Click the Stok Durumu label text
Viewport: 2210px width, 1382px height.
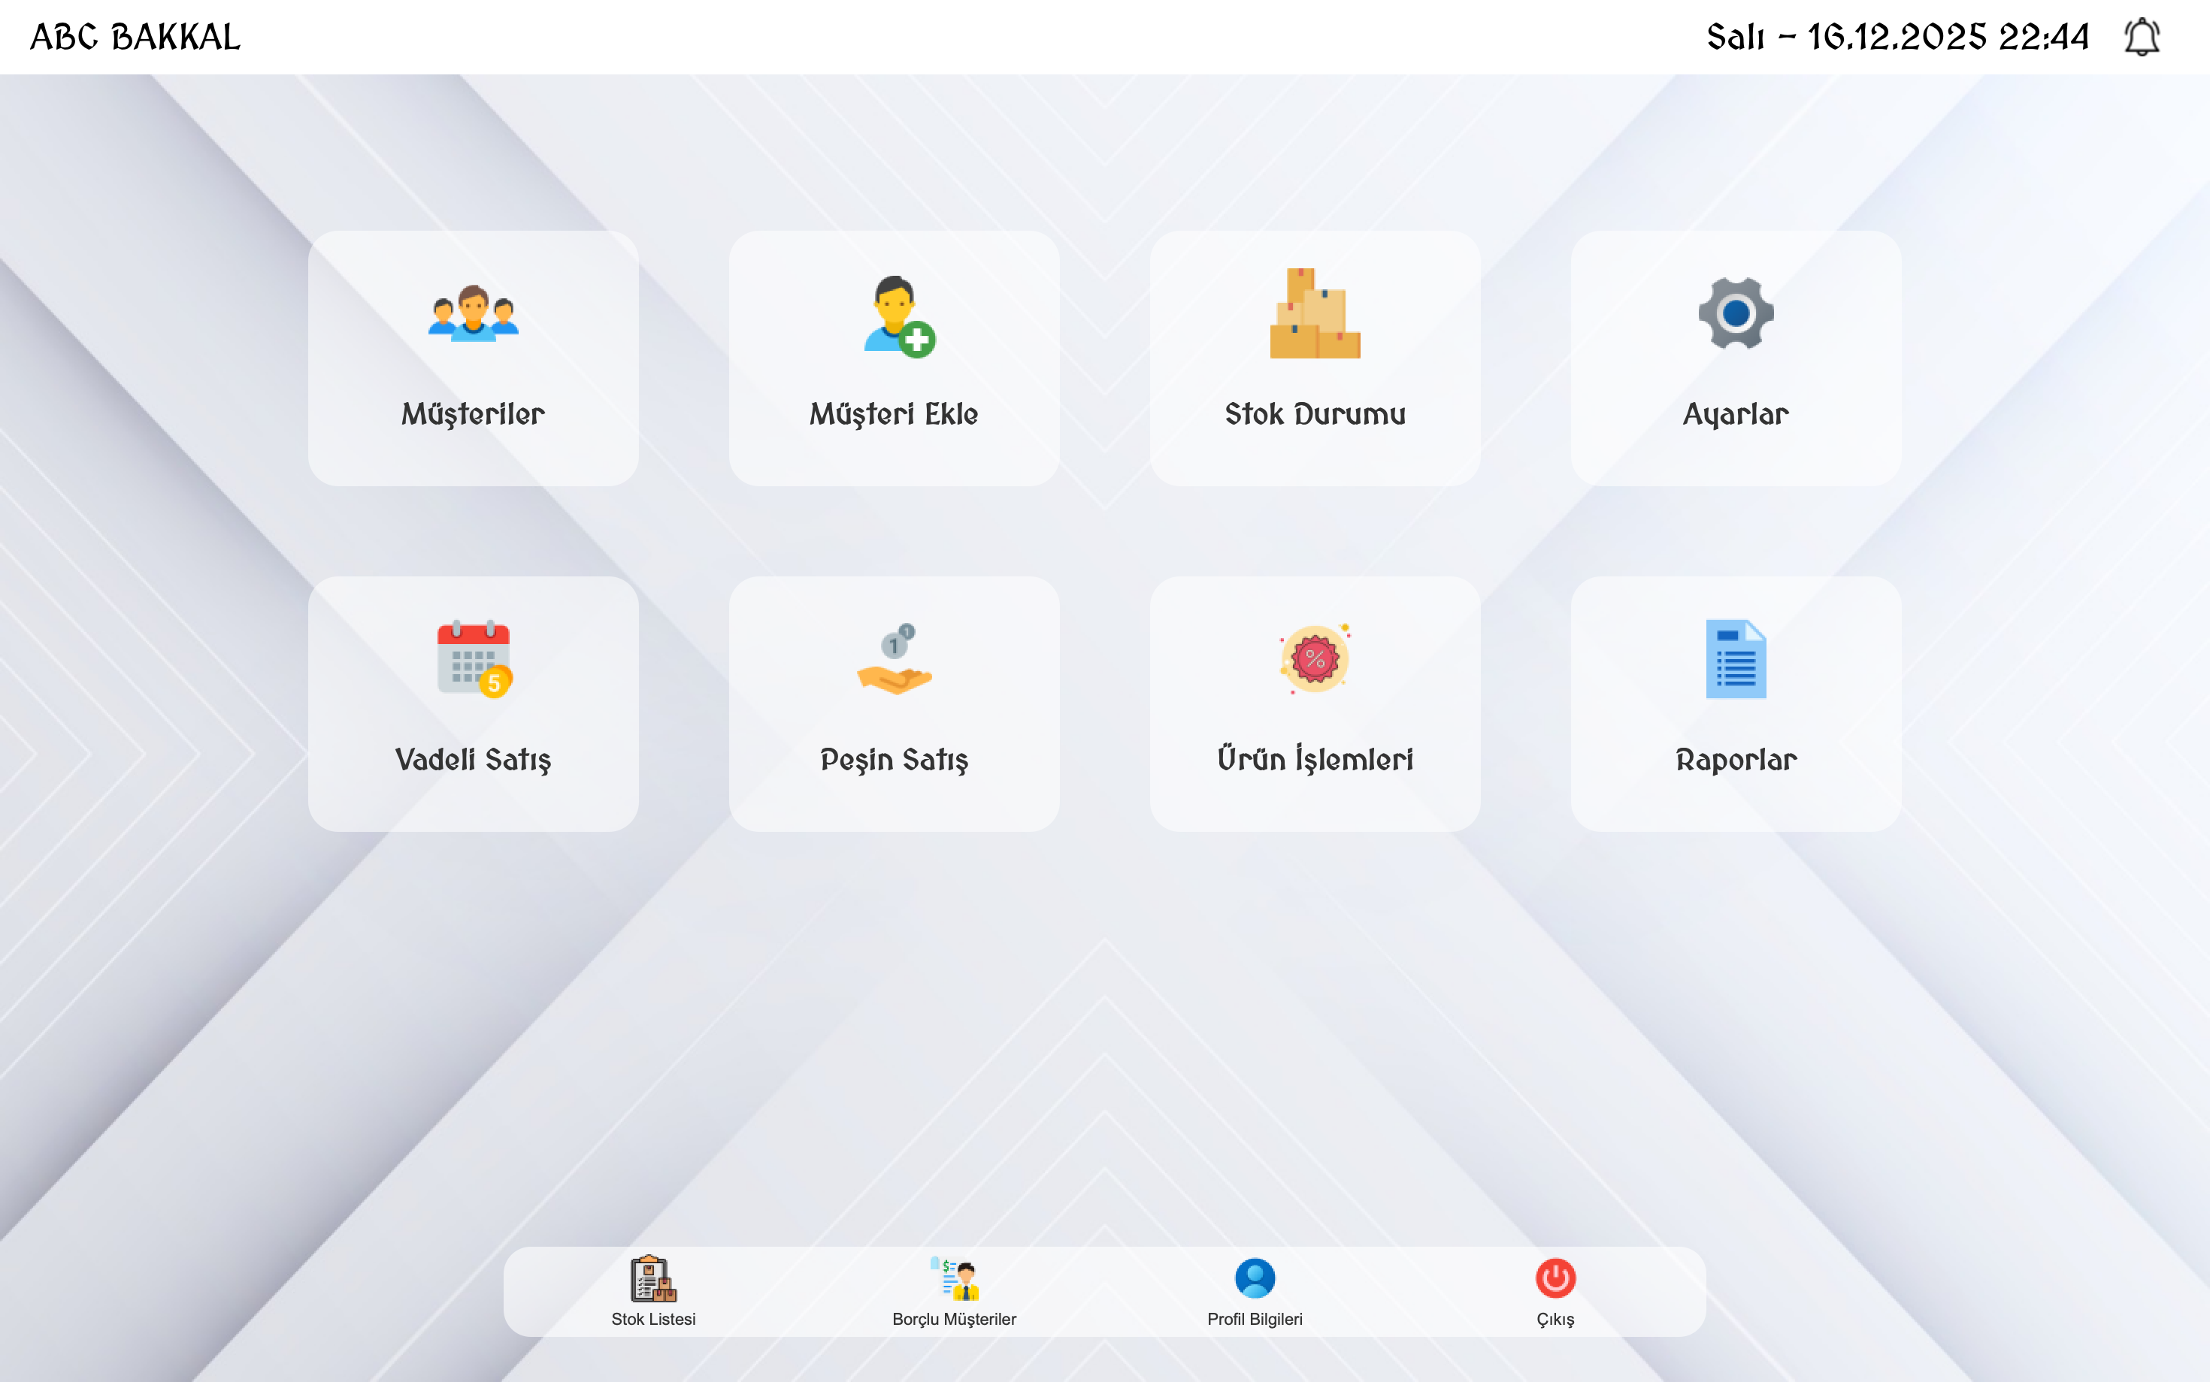point(1314,414)
